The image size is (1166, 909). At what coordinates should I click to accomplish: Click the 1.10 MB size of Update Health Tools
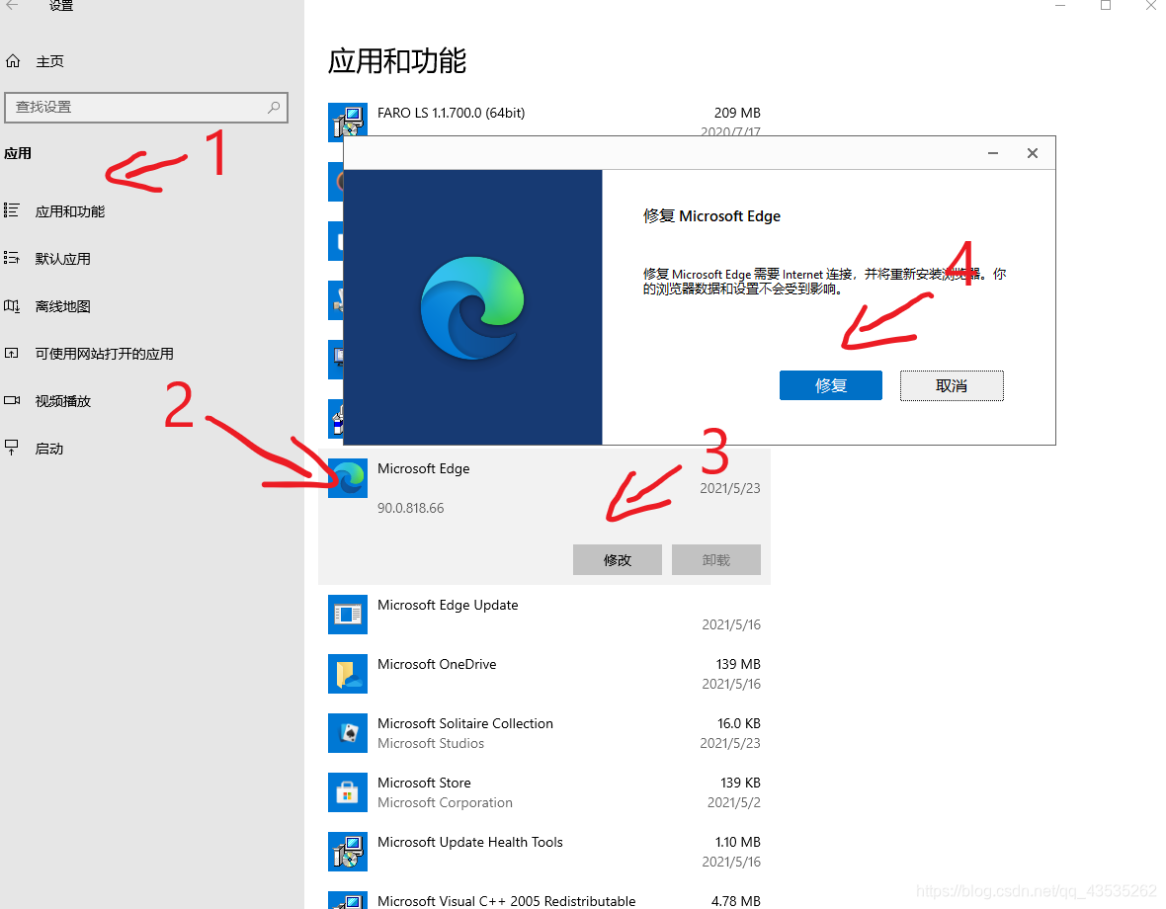click(x=738, y=842)
